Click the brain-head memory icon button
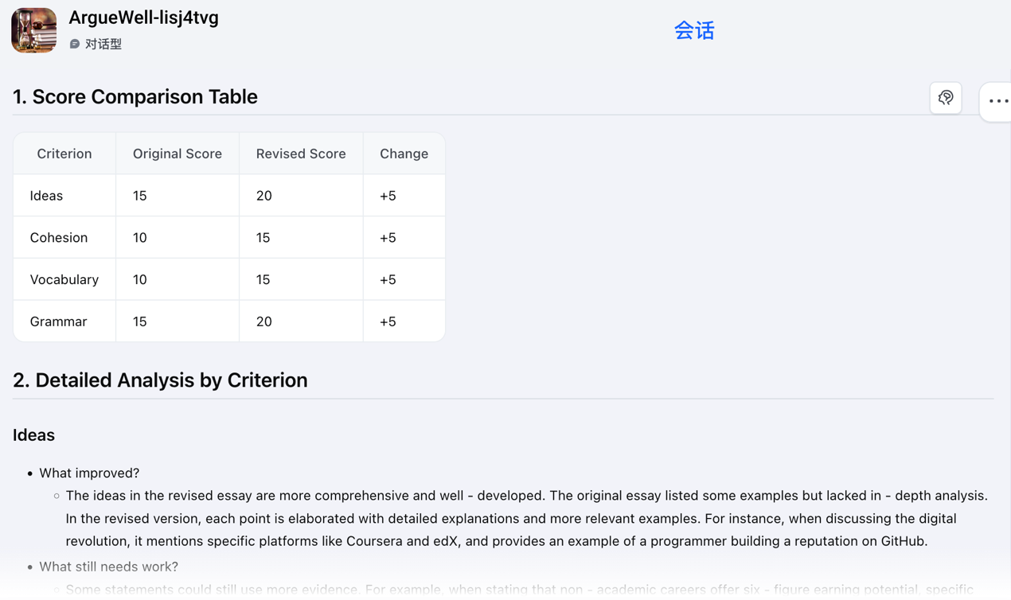This screenshot has width=1011, height=600. pyautogui.click(x=946, y=98)
